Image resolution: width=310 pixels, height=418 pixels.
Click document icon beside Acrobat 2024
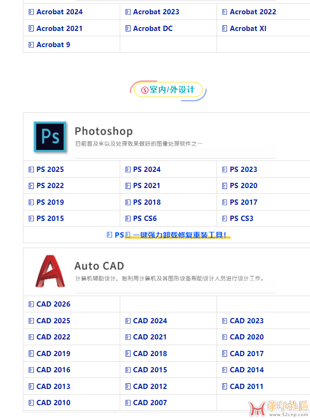pyautogui.click(x=31, y=12)
